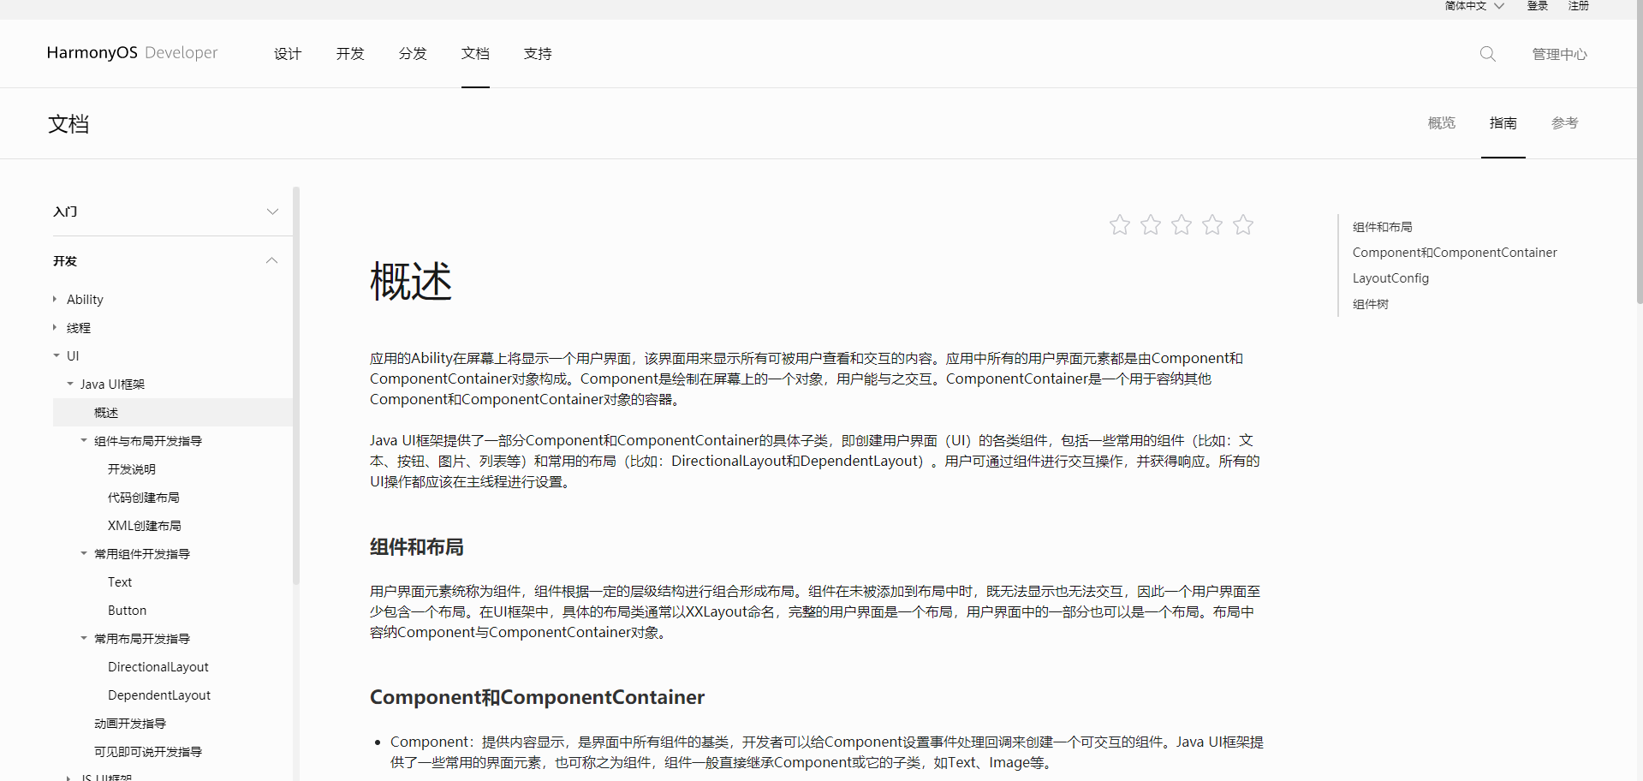Expand the Ability tree node

pyautogui.click(x=55, y=299)
